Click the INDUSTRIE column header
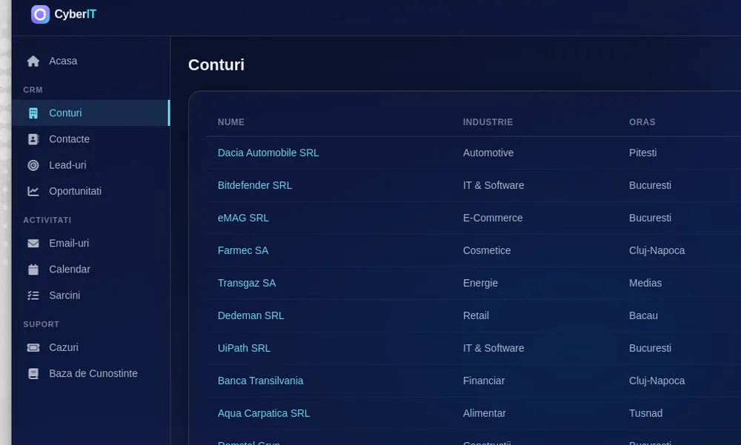This screenshot has width=741, height=445. click(488, 122)
